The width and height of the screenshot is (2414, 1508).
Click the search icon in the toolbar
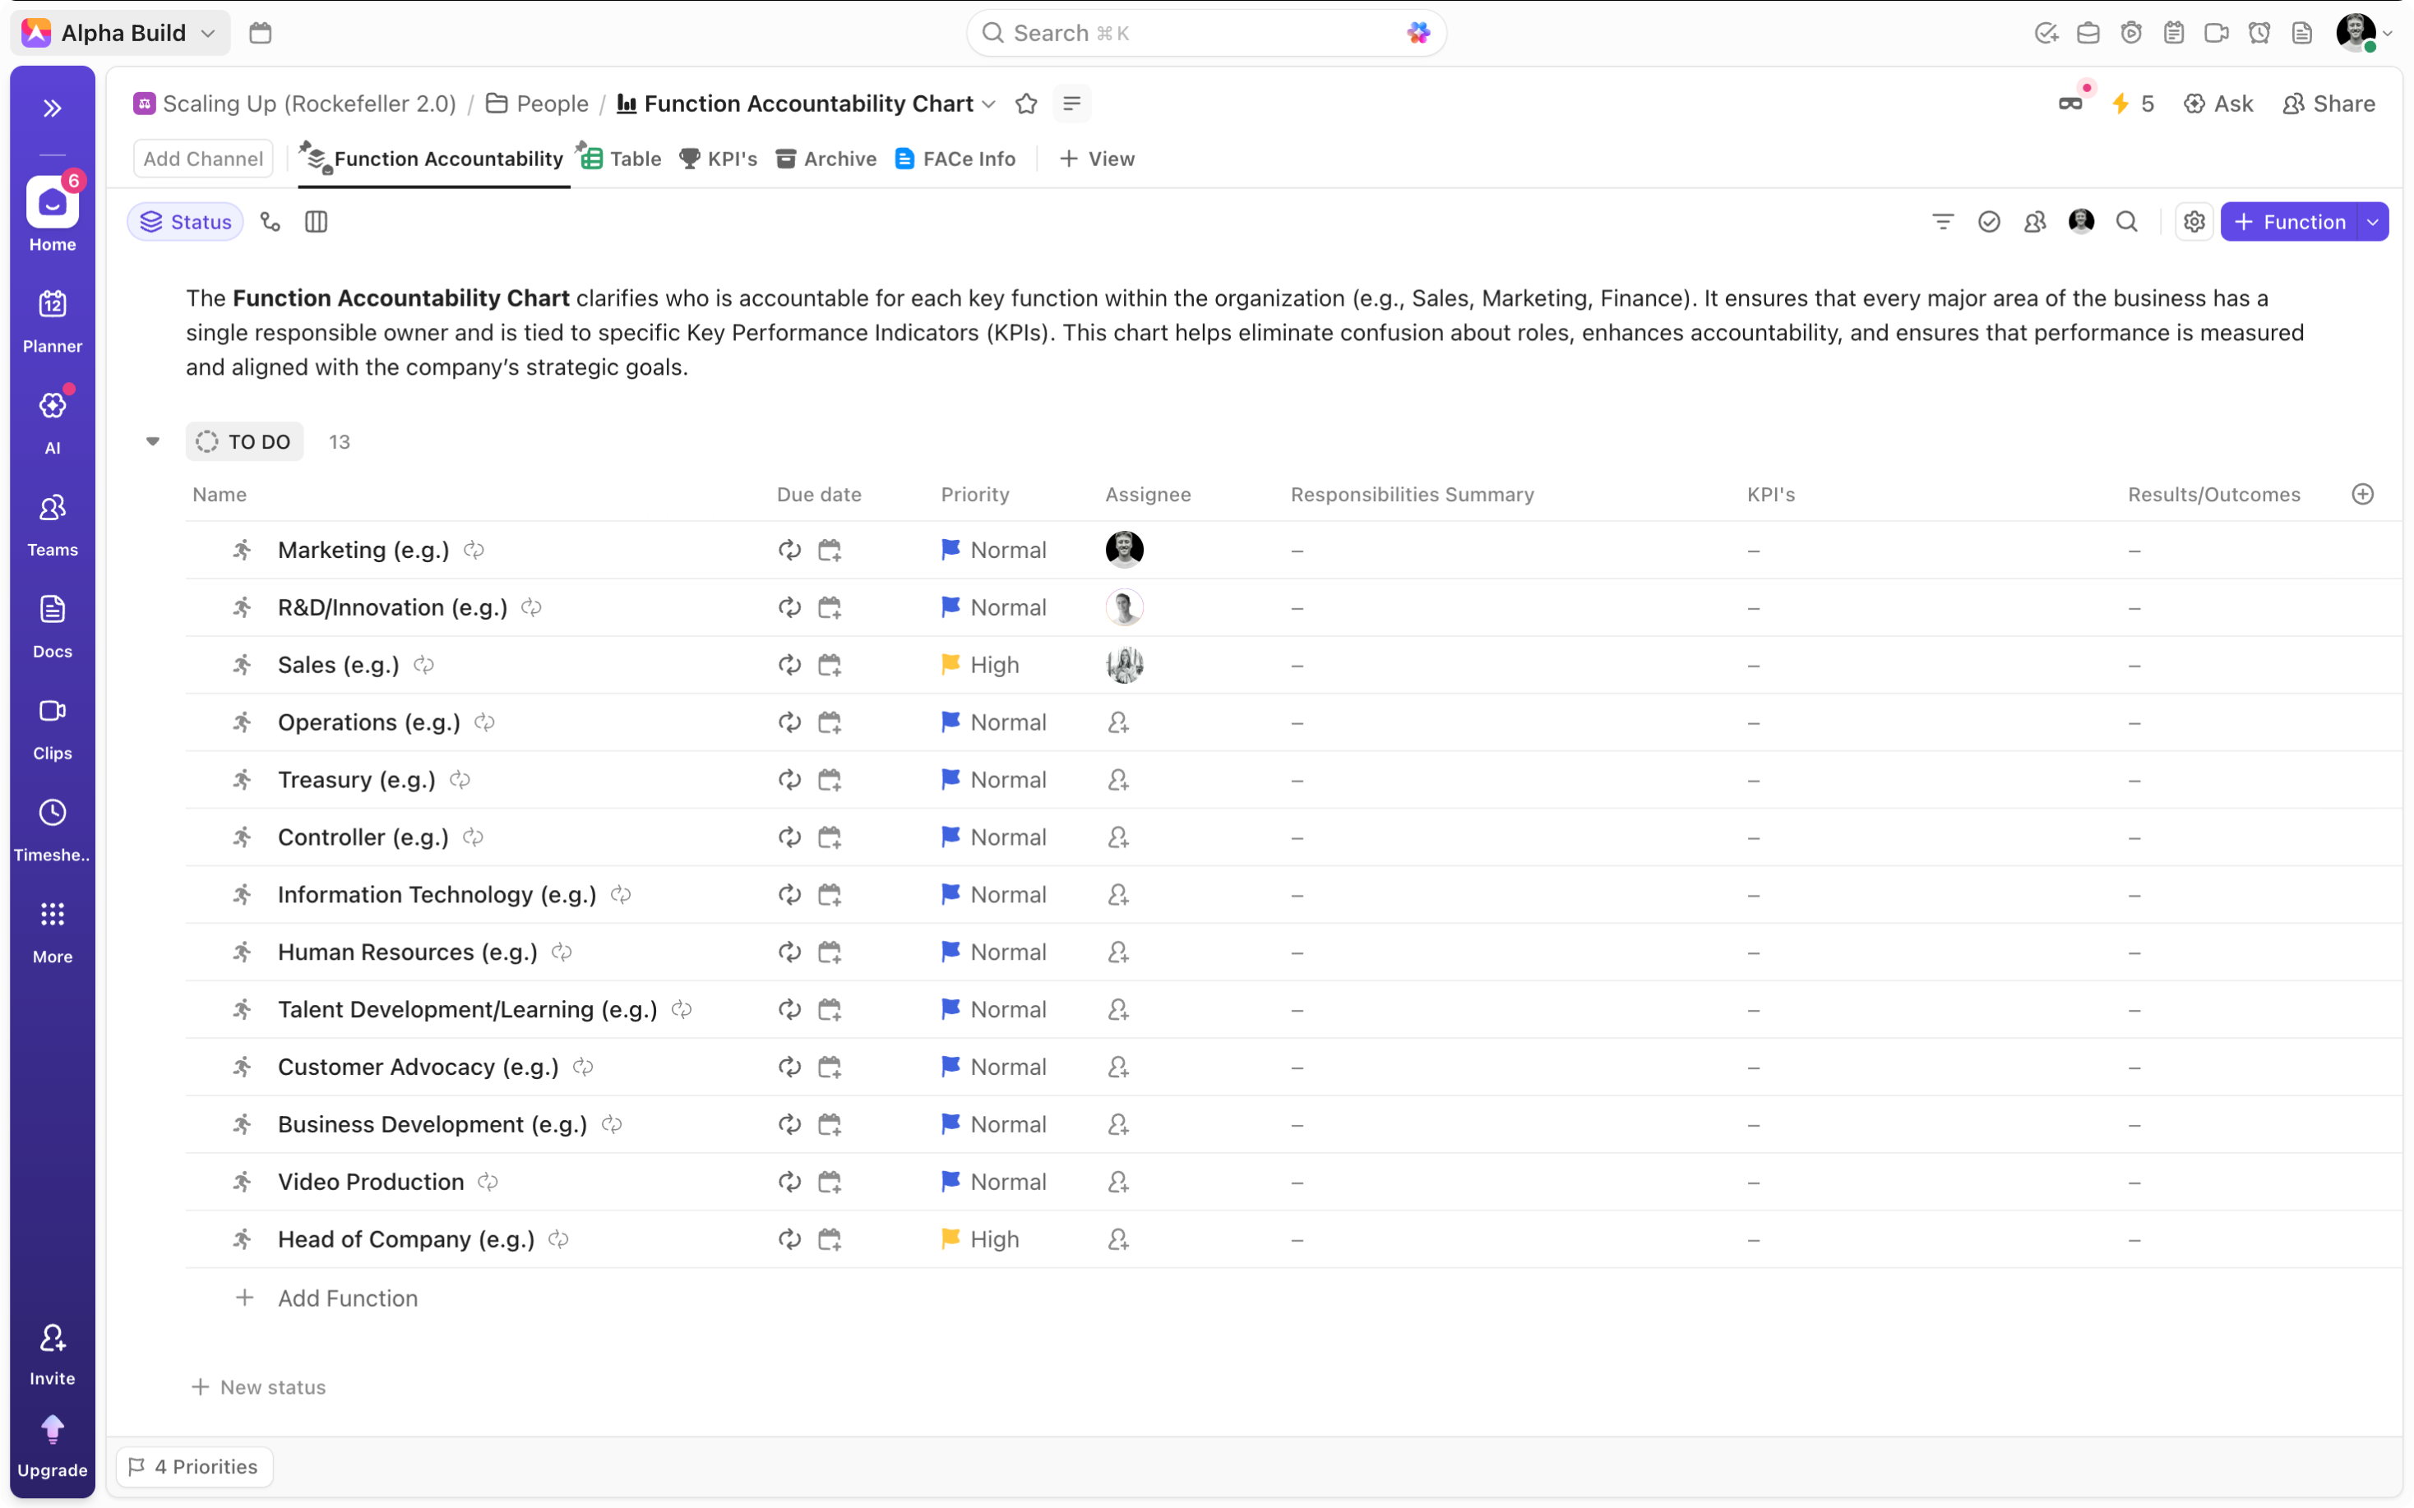(2127, 220)
